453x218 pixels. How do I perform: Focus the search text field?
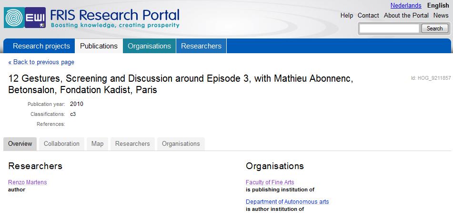click(389, 28)
